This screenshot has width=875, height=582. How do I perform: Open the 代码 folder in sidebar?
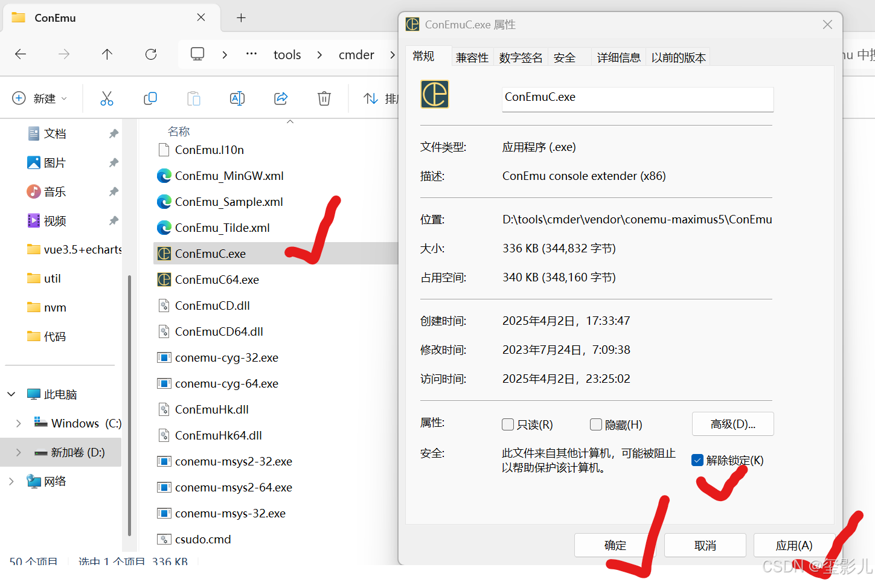[54, 336]
